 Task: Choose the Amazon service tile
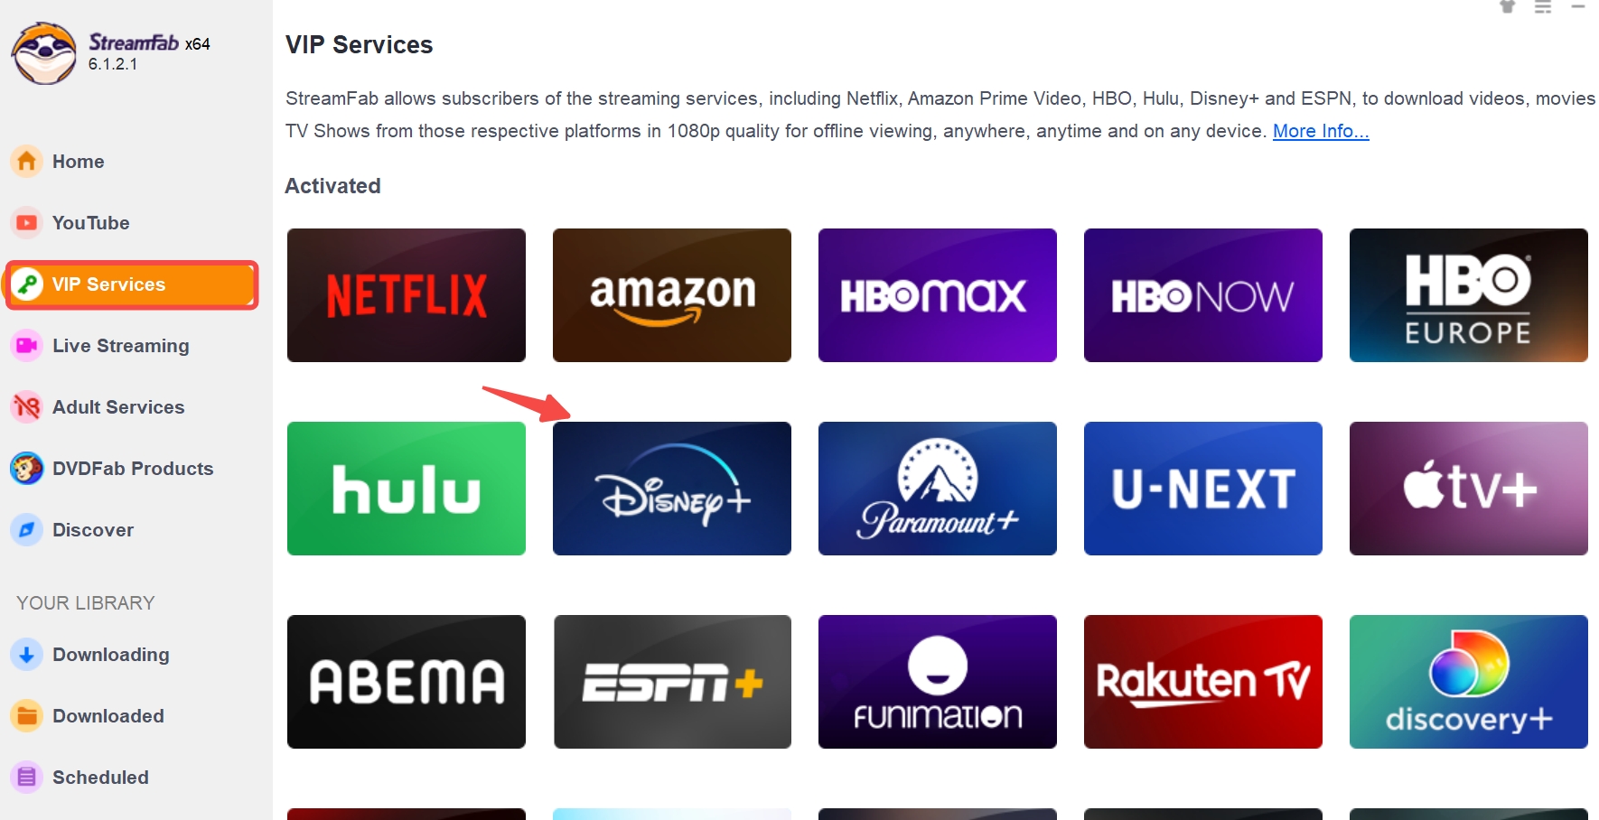tap(672, 295)
